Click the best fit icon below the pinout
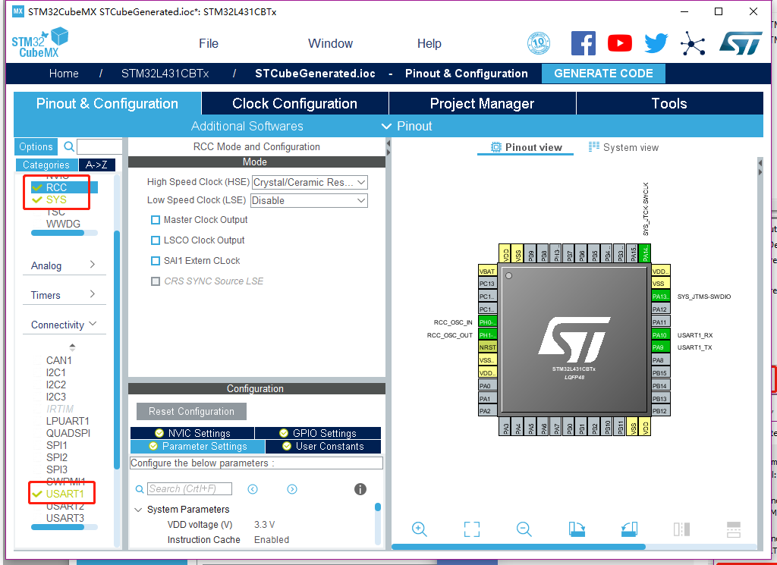777x565 pixels. click(x=471, y=529)
